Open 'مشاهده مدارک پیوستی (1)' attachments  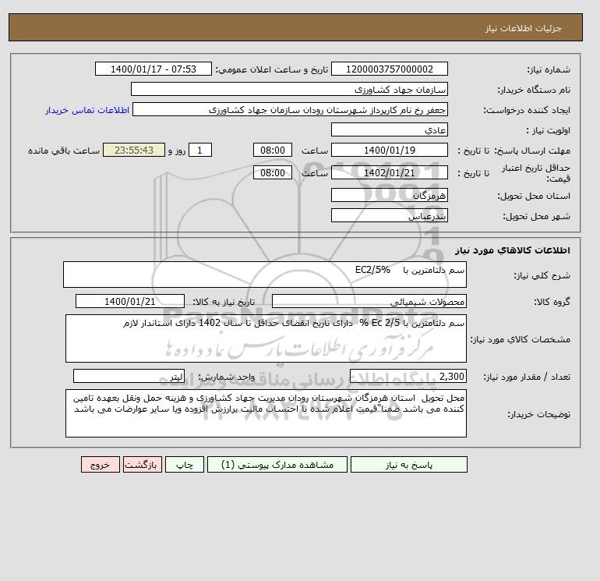(277, 465)
